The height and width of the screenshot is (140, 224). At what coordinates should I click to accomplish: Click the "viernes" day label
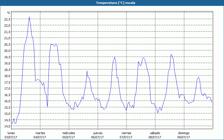click(x=126, y=133)
